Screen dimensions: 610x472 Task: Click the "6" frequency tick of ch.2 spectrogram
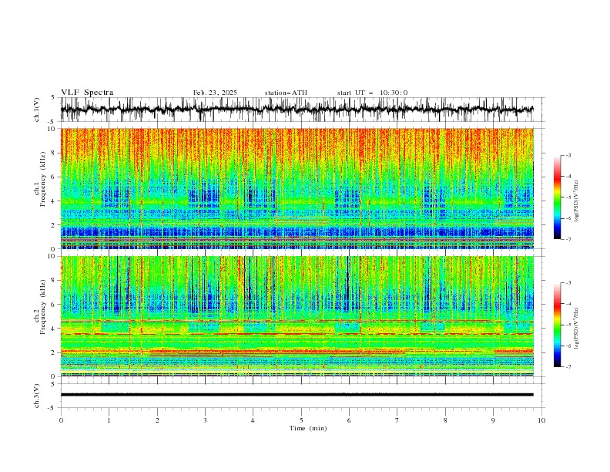click(54, 305)
